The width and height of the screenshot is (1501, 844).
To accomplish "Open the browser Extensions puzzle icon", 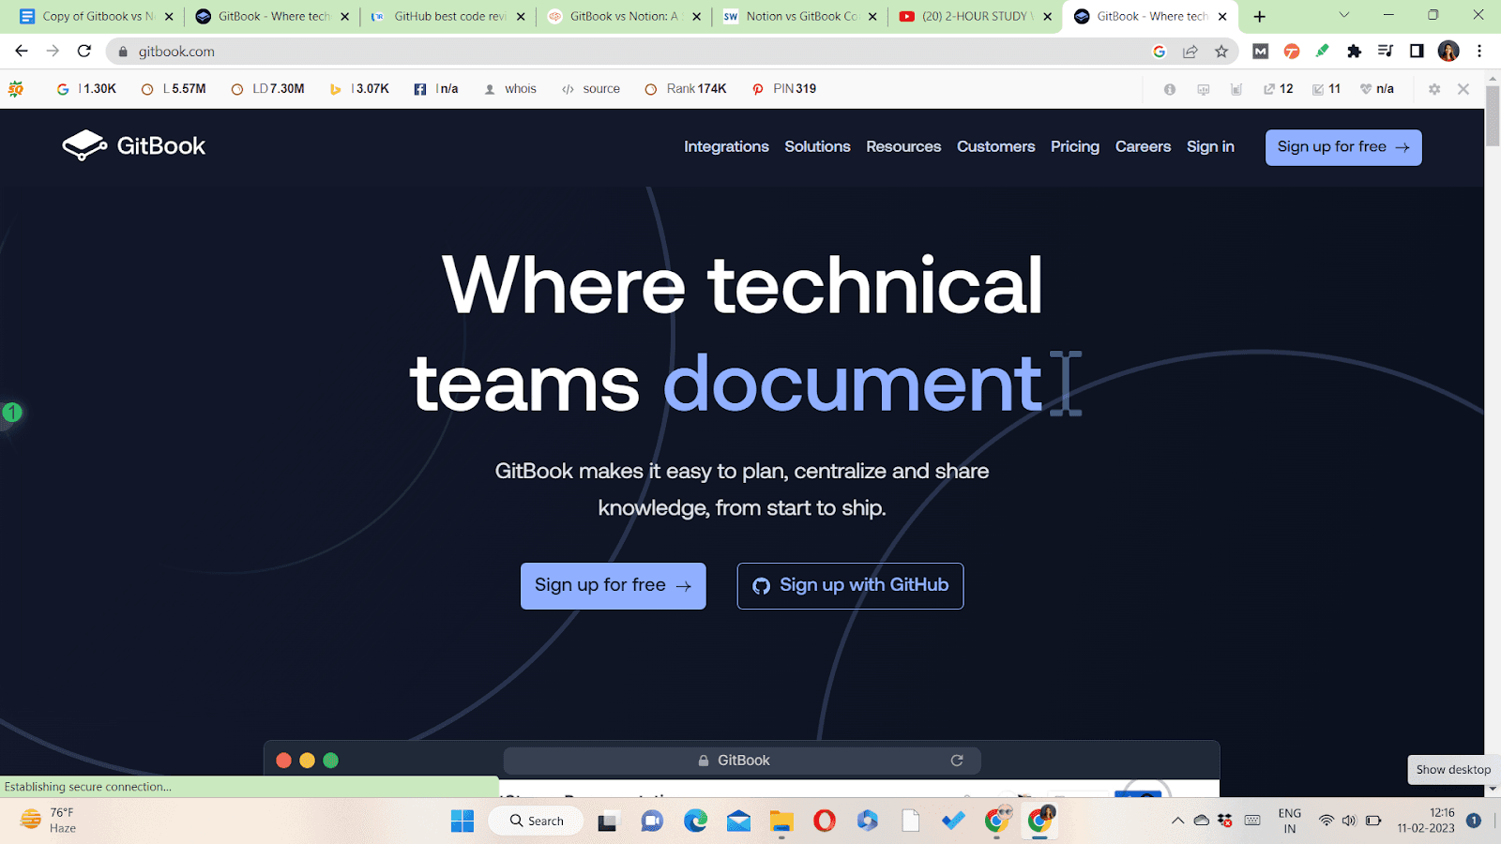I will pyautogui.click(x=1354, y=52).
